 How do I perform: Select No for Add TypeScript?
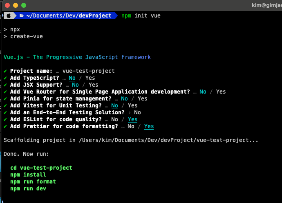point(72,78)
